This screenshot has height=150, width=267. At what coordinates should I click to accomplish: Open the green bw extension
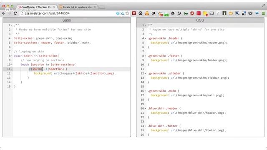coord(186,13)
